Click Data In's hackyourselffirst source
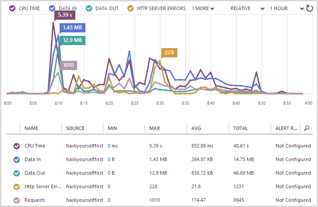The height and width of the screenshot is (207, 318). [x=85, y=159]
